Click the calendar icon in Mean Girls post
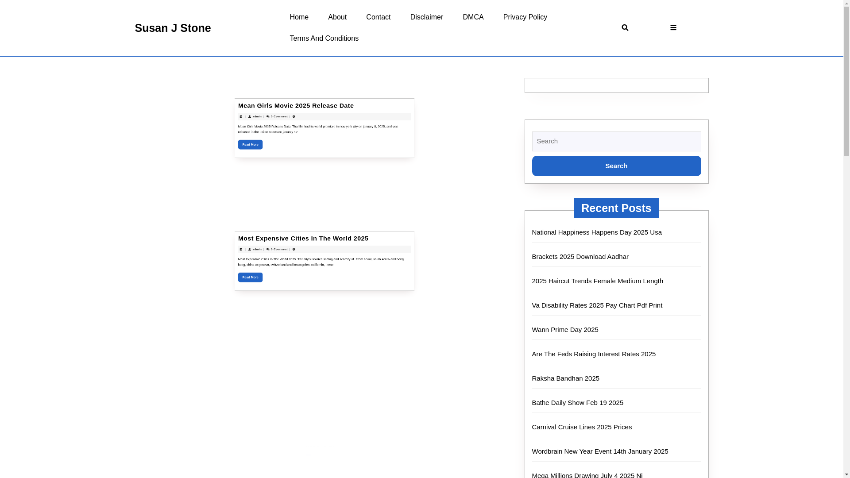The height and width of the screenshot is (478, 850). point(241,116)
